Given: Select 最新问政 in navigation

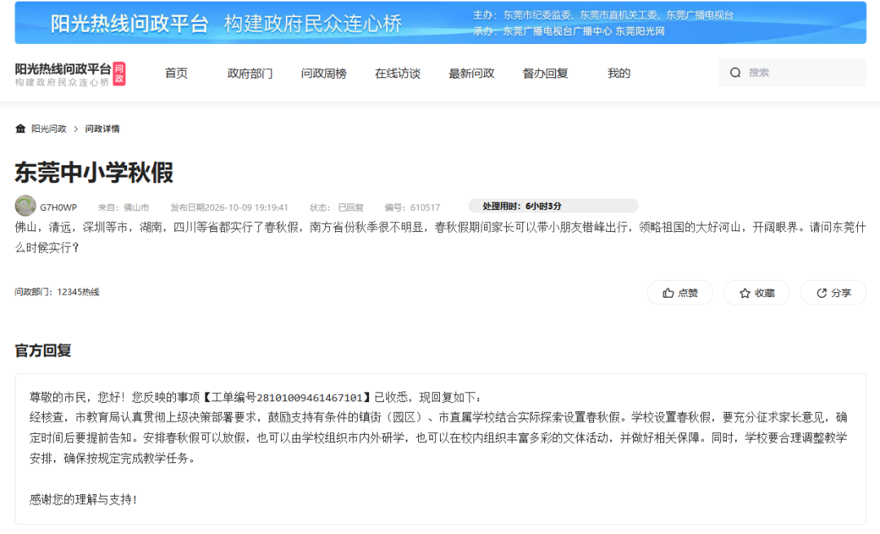Looking at the screenshot, I should [x=472, y=73].
